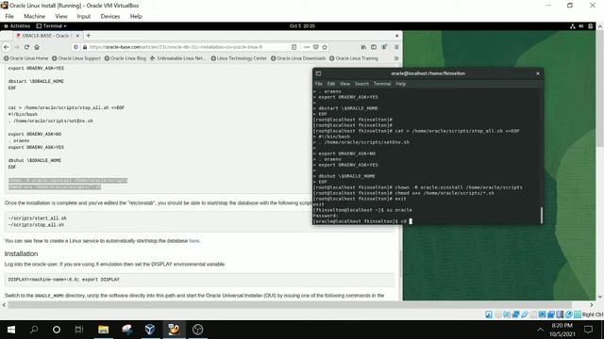Screen dimensions: 604x339
Task: Bookmark this page with star icon
Action: [325, 47]
